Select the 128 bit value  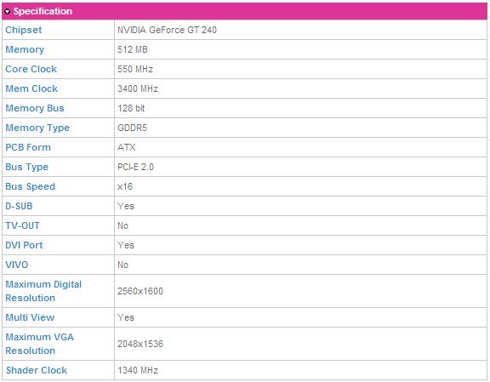(131, 108)
